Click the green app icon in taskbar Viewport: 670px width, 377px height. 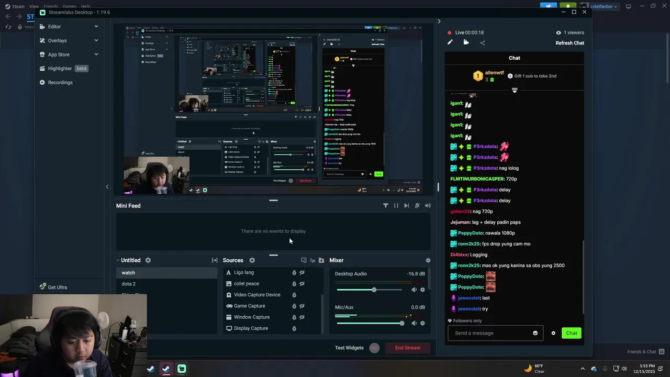click(x=182, y=369)
